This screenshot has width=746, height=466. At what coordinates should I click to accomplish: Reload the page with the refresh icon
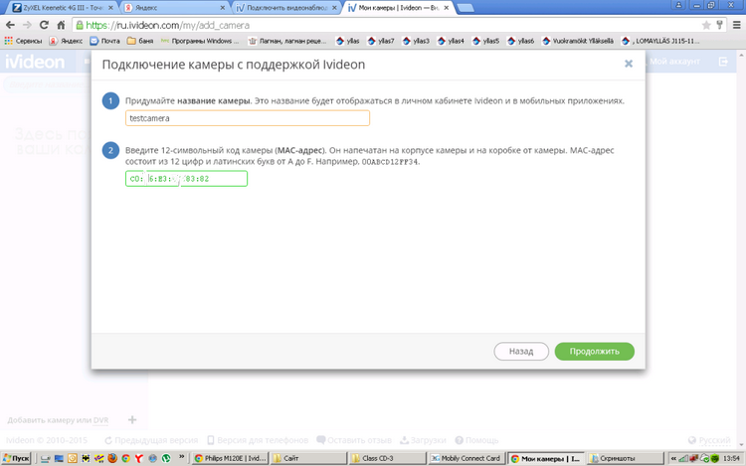44,25
